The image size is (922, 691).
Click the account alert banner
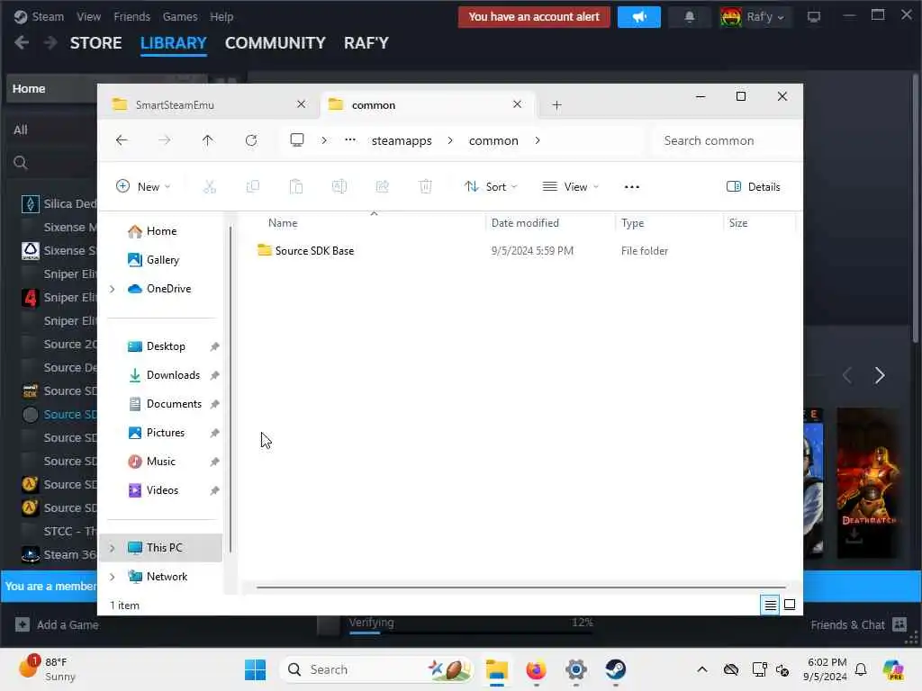point(534,17)
